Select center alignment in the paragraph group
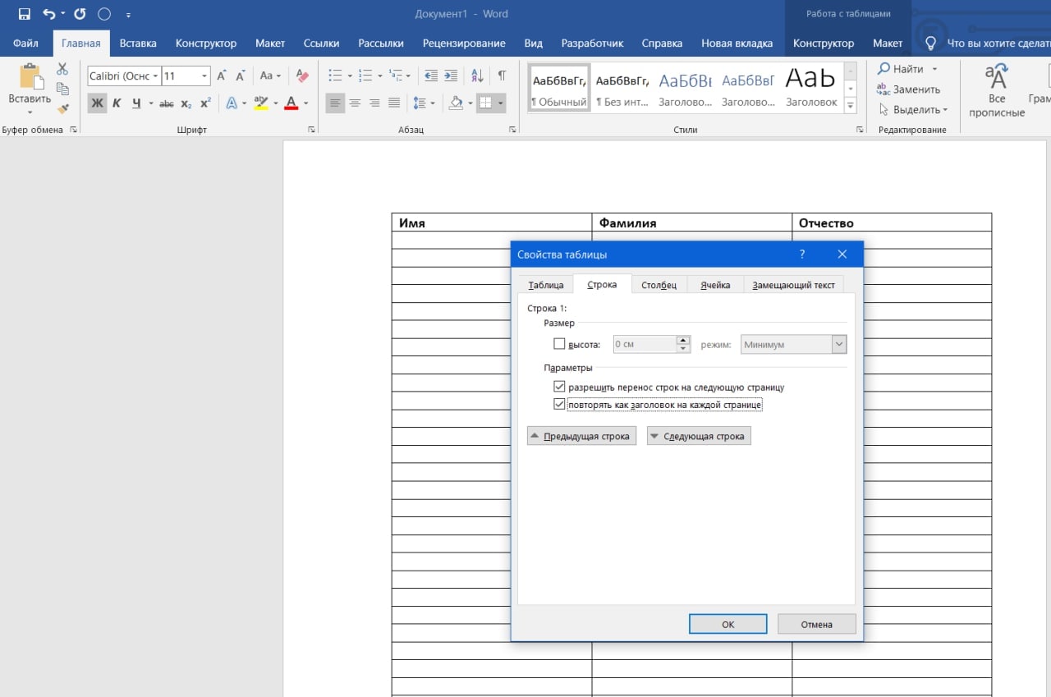The height and width of the screenshot is (697, 1051). 355,103
